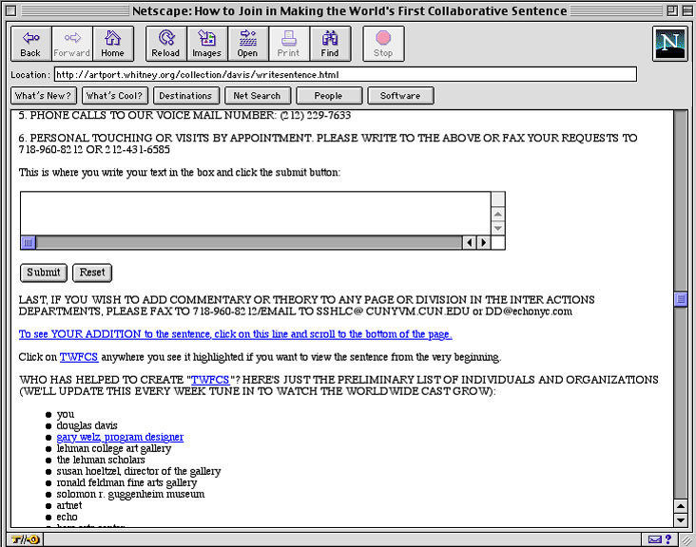Click the page scroll up arrow
The height and width of the screenshot is (547, 696).
tap(681, 506)
